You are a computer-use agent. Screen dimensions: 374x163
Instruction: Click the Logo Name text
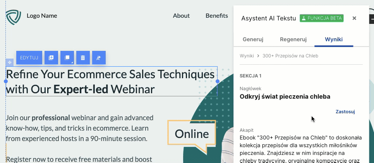point(42,16)
